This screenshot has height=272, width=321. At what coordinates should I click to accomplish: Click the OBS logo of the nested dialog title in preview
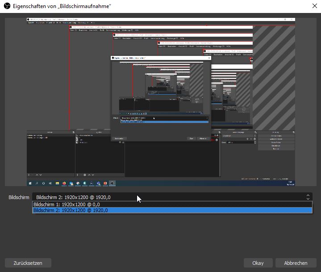[113, 58]
